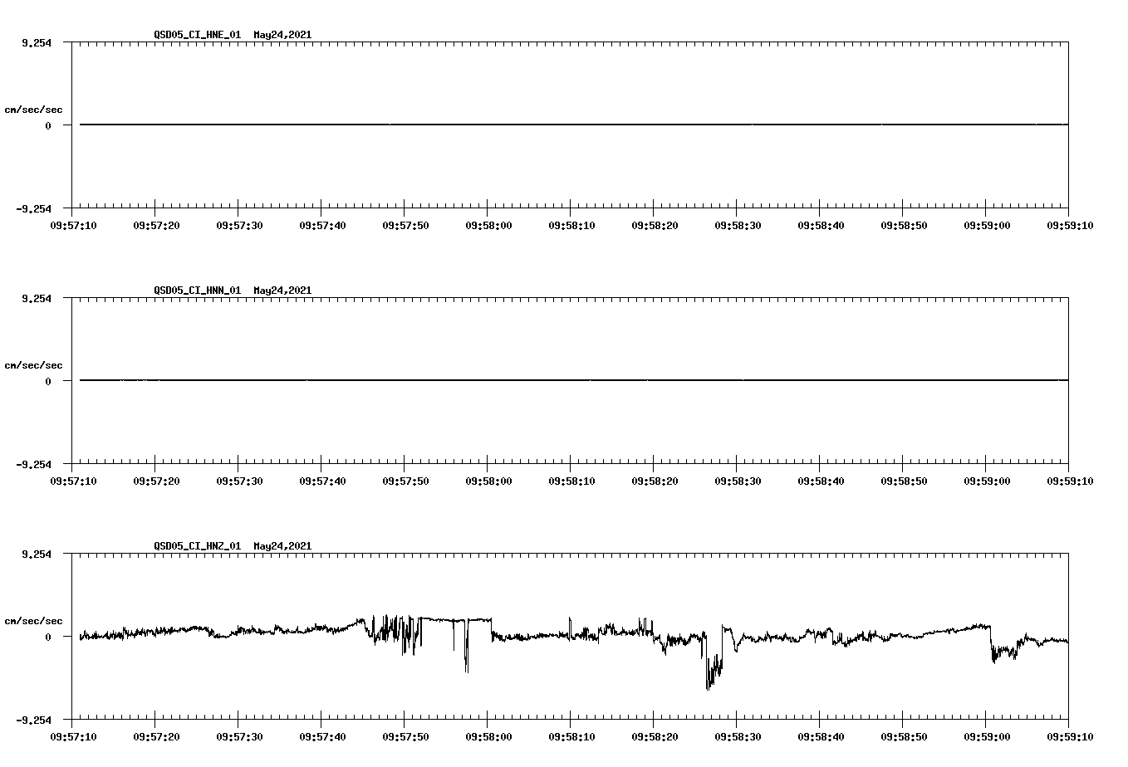Click the flat HNE waveform trace
1128x767 pixels.
pyautogui.click(x=498, y=125)
